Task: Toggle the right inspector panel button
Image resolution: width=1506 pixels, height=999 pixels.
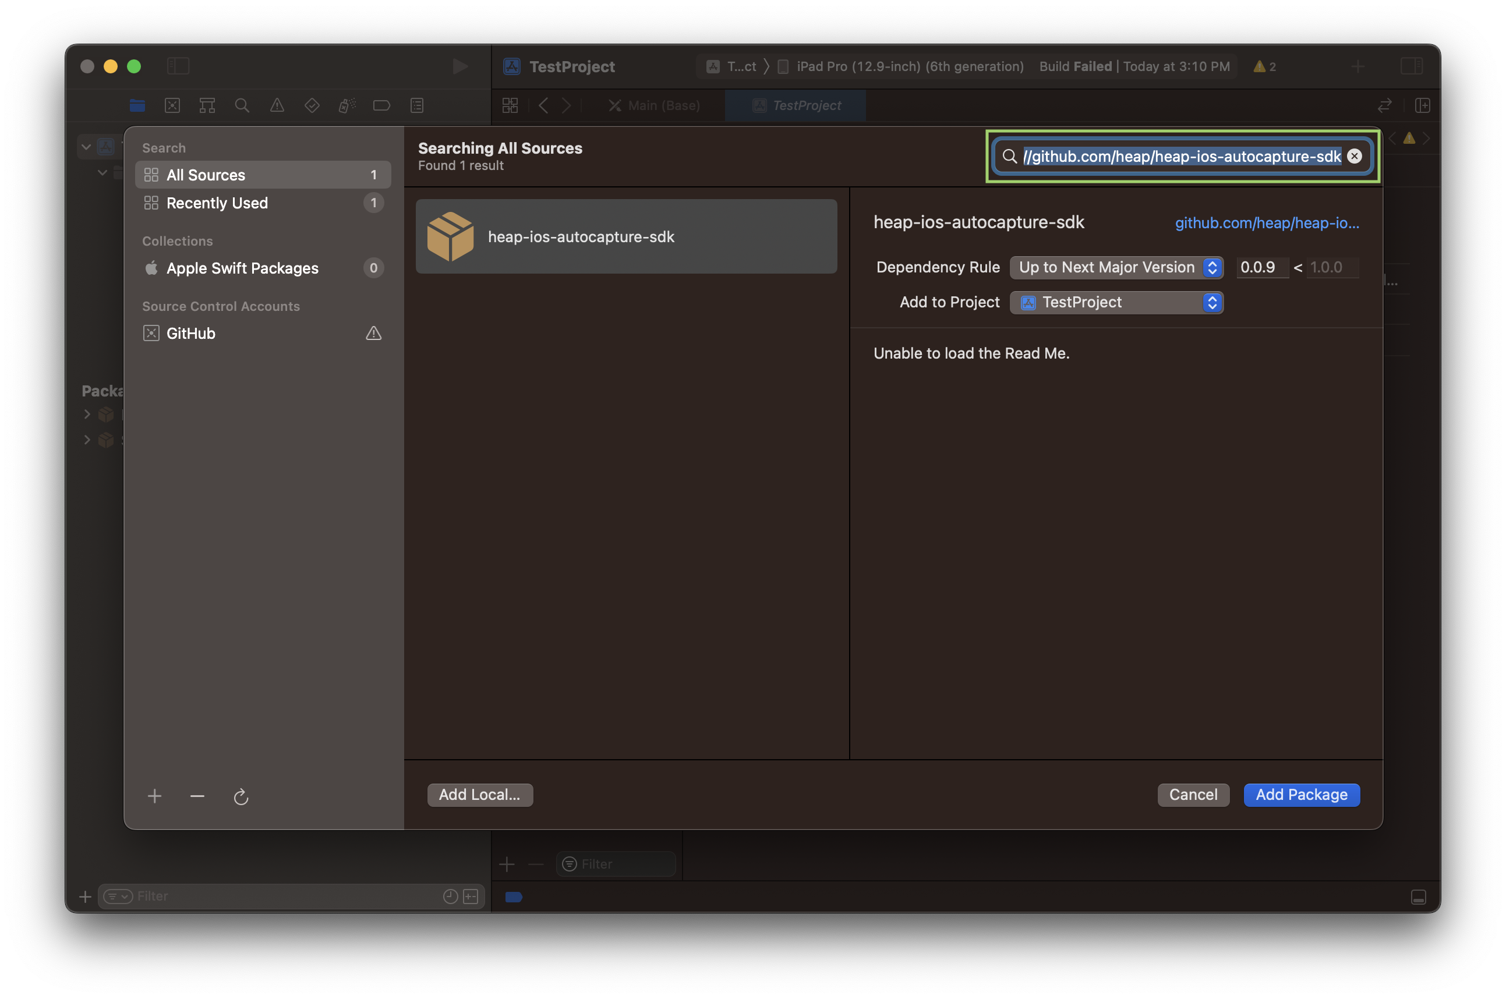Action: coord(1412,66)
